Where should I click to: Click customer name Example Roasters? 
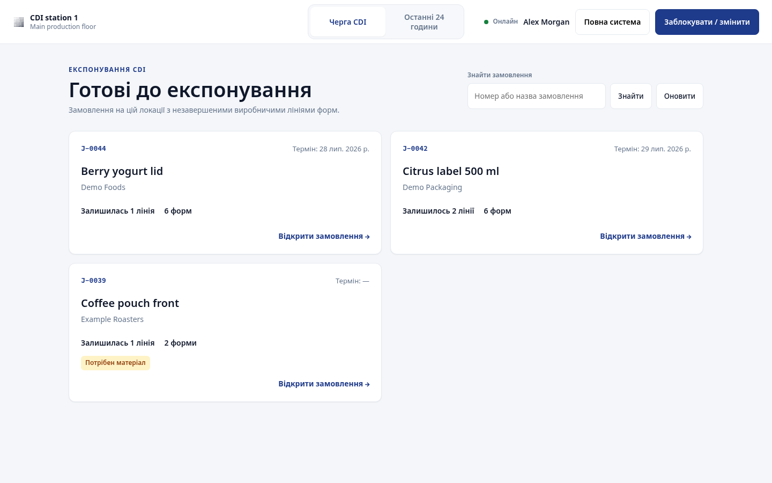112,319
